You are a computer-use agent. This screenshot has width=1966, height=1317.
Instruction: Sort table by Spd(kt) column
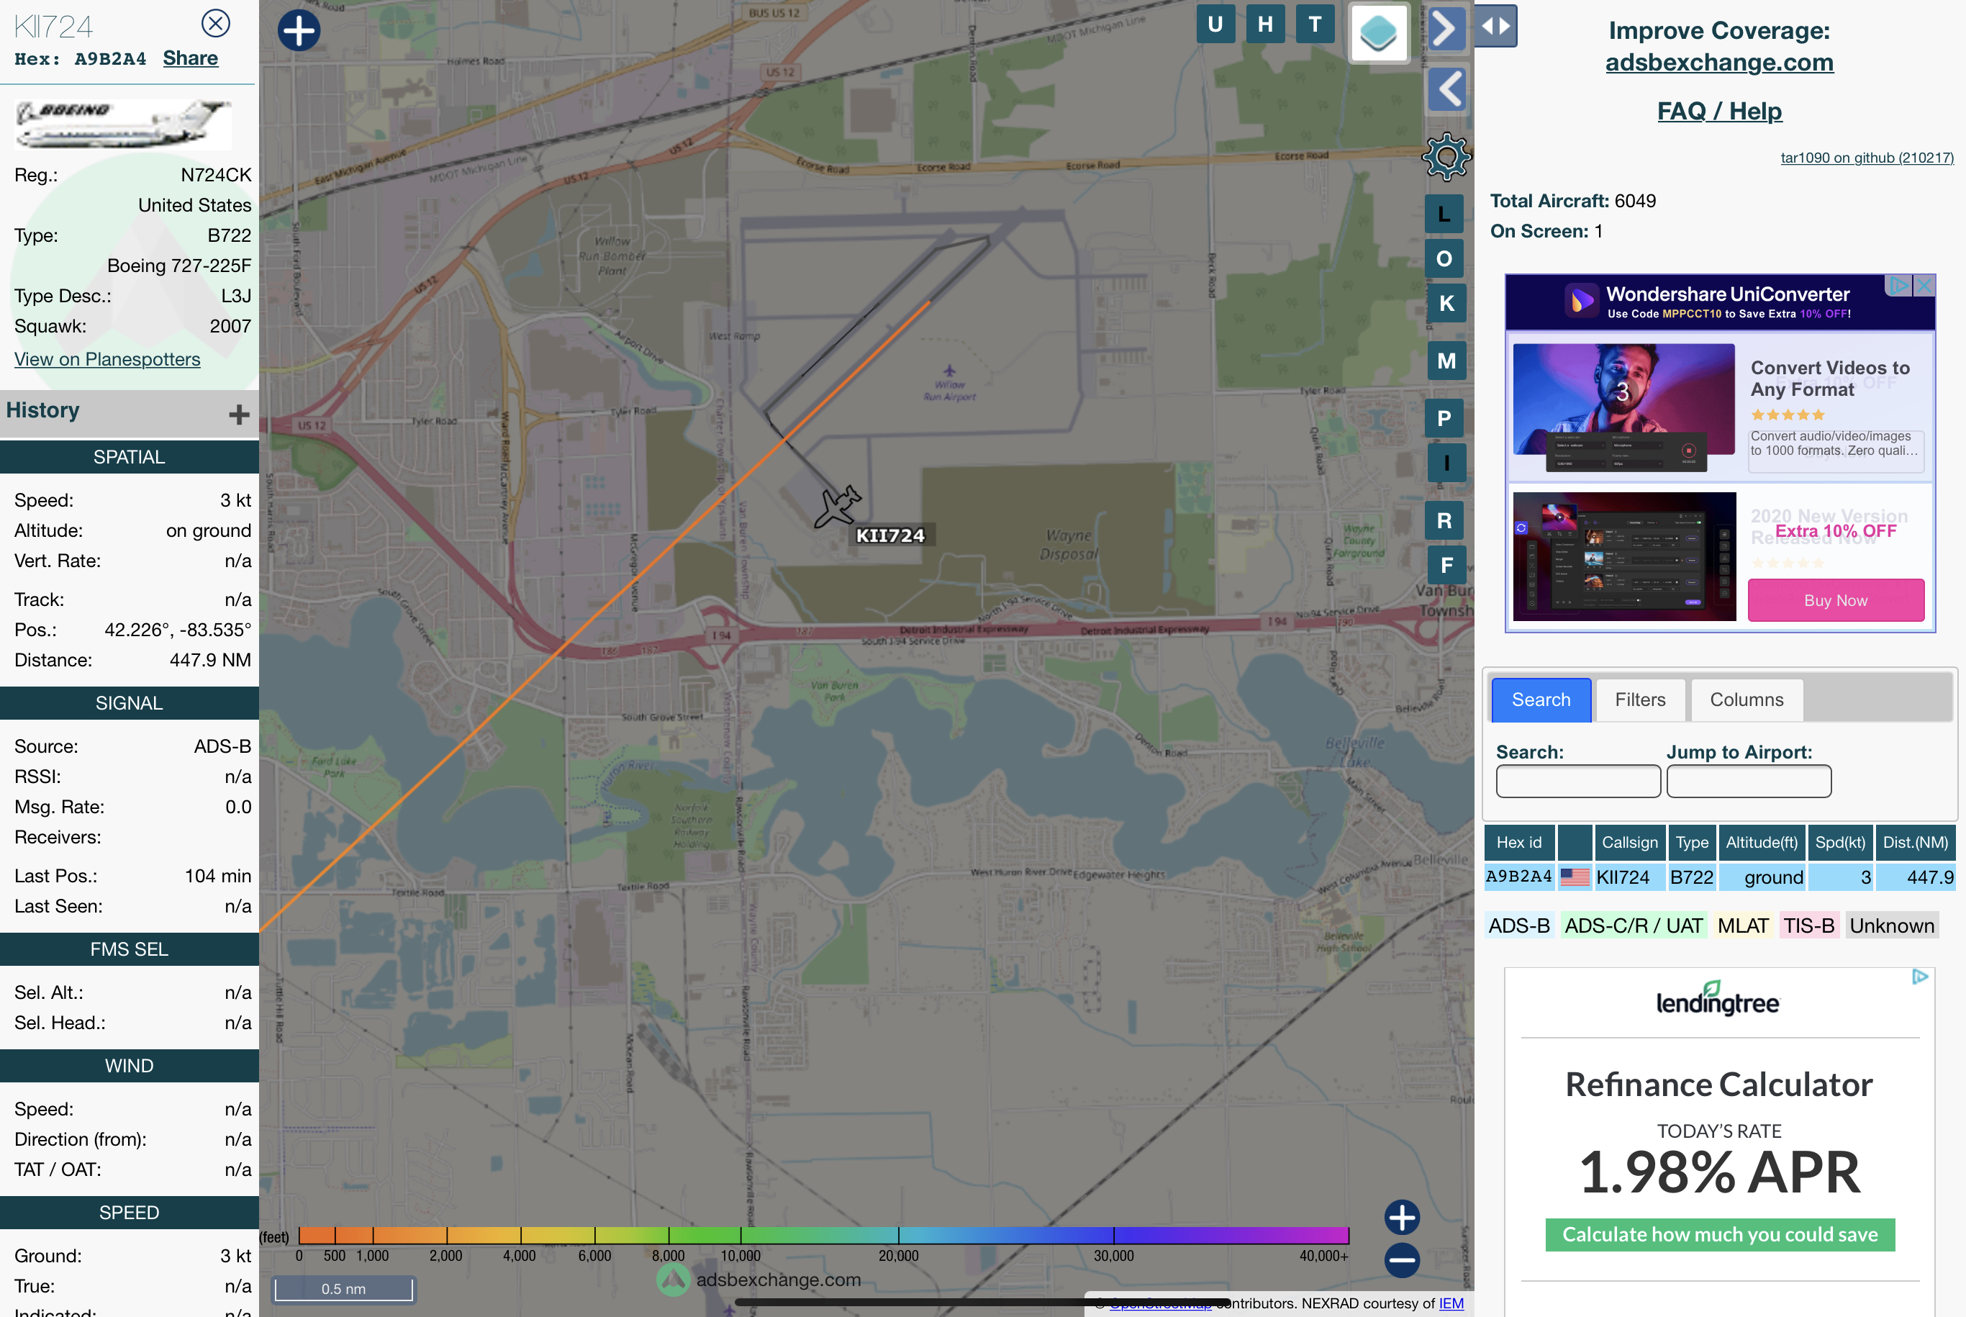click(1840, 843)
